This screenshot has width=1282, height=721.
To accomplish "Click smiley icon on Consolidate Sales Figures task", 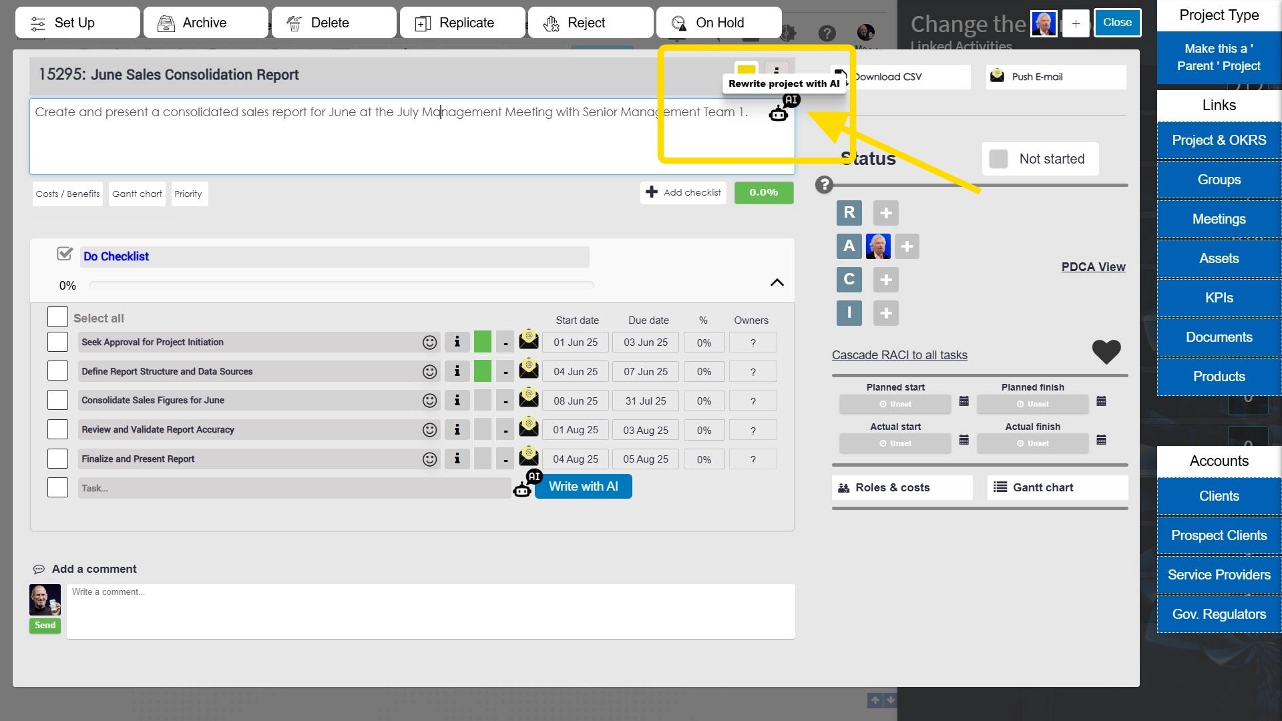I will point(429,401).
